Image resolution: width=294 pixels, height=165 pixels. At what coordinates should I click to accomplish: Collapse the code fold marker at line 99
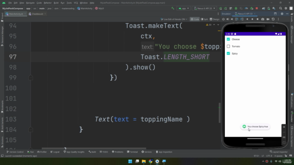[x=31, y=77]
